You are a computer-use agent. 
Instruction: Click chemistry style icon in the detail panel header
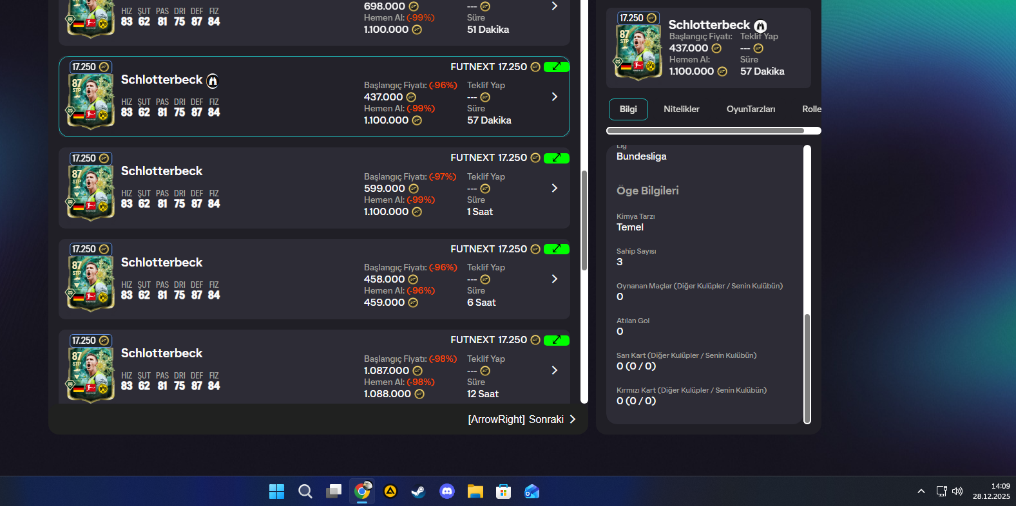click(x=760, y=26)
